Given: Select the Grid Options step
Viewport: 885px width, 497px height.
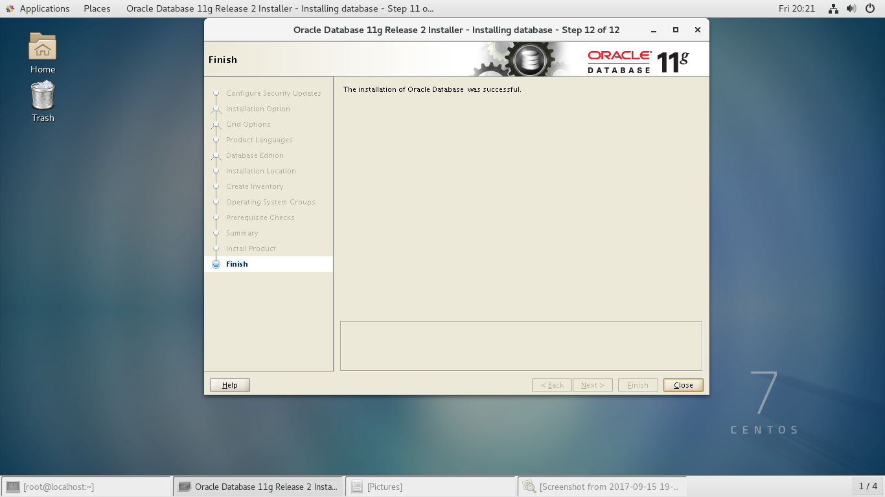Looking at the screenshot, I should tap(248, 124).
